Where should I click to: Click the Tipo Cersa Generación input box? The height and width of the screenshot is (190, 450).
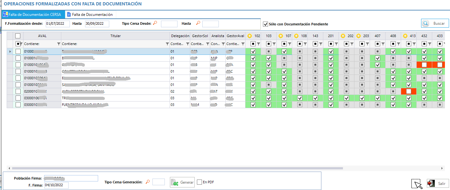tap(158, 182)
